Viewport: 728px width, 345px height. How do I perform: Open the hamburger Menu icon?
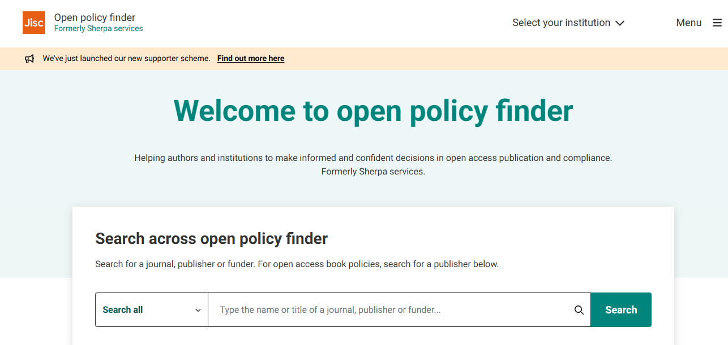717,23
